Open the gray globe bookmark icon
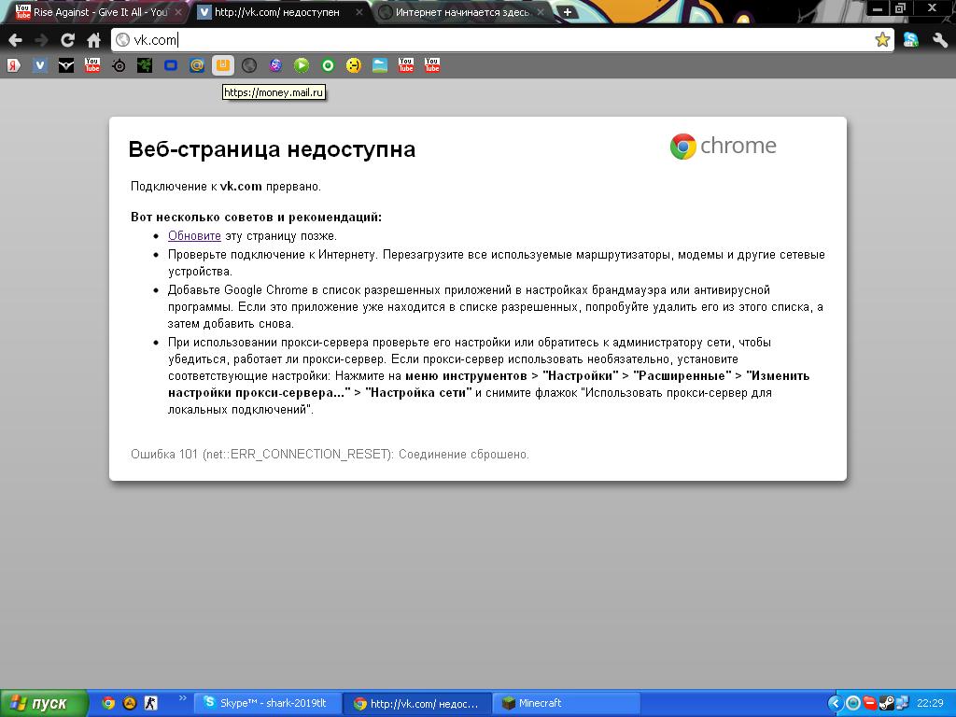This screenshot has width=956, height=717. (249, 65)
